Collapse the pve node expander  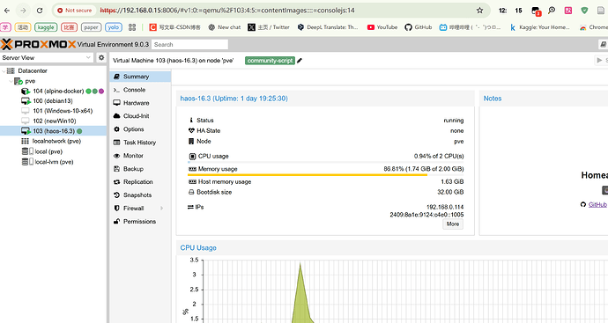click(x=11, y=81)
